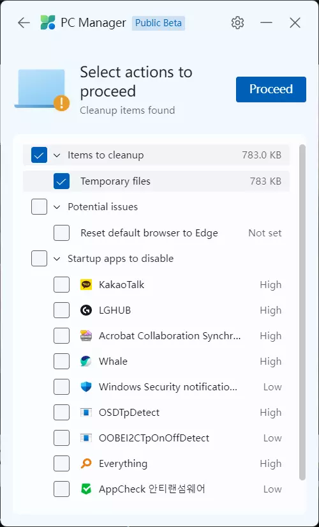Click the 'AppCheck 안티랜섬웨어' label
Screen dimensions: 319x527
(152, 489)
